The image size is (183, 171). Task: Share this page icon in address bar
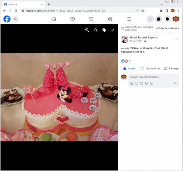(x=137, y=11)
